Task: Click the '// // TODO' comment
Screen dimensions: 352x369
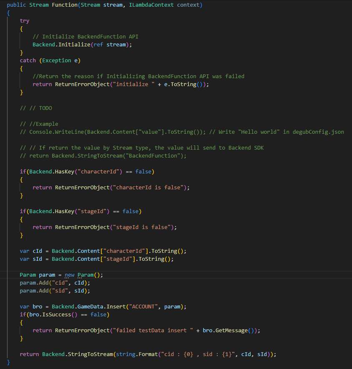Action: [x=36, y=108]
